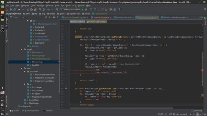Open the Event Log

click(x=197, y=111)
